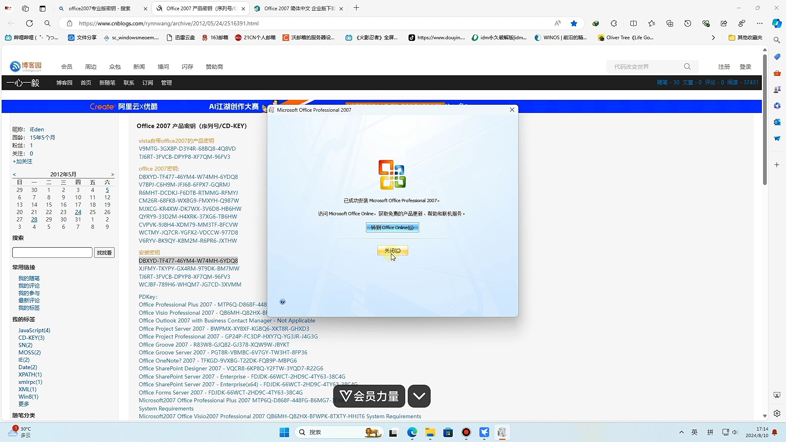
Task: Close the Office Professional 2007 dialog
Action: click(x=512, y=110)
